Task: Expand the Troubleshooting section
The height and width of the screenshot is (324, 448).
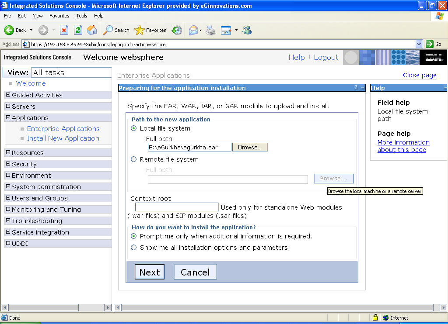Action: (x=8, y=221)
